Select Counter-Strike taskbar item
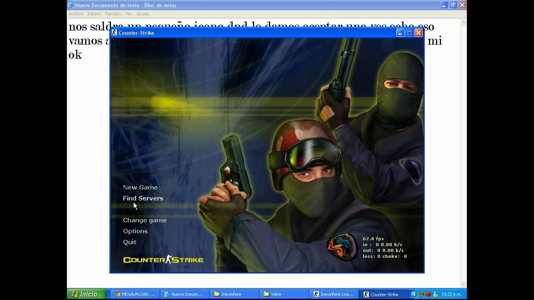534x300 pixels. (384, 294)
